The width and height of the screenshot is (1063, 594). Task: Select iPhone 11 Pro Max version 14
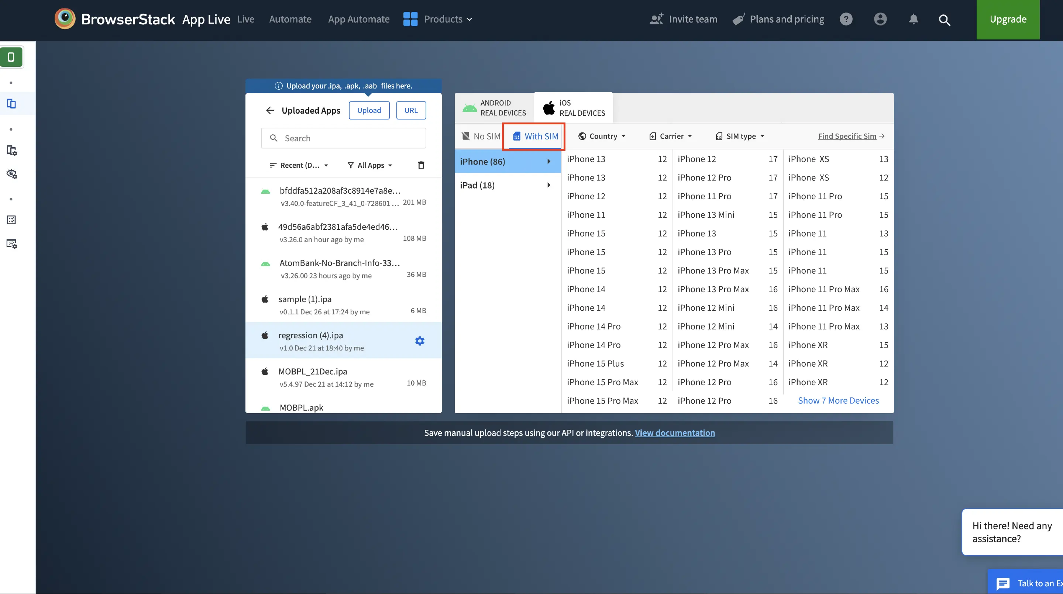coord(838,308)
